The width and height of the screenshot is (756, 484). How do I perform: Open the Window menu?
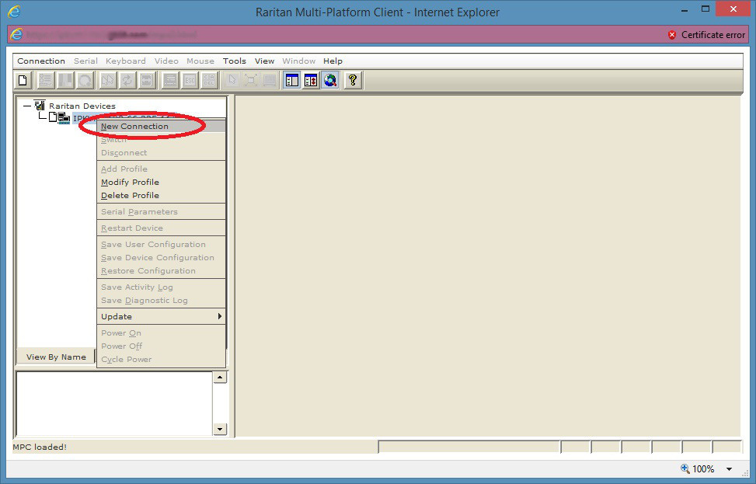298,61
